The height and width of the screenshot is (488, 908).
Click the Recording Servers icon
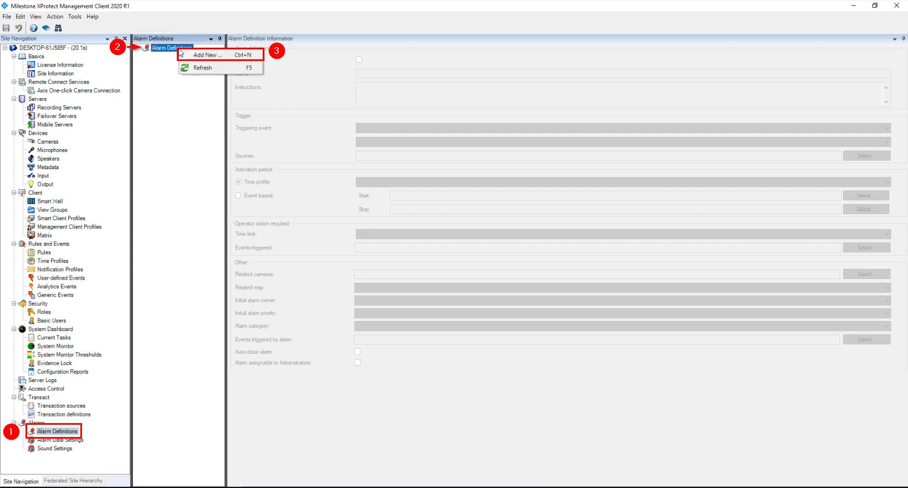tap(32, 108)
